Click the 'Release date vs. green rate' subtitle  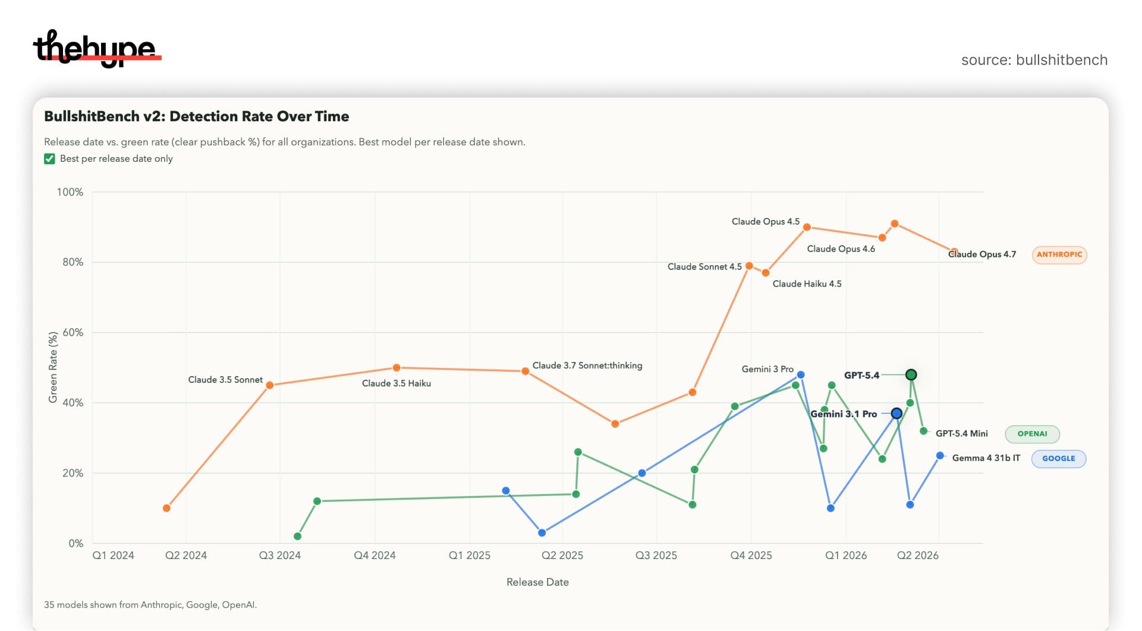285,142
